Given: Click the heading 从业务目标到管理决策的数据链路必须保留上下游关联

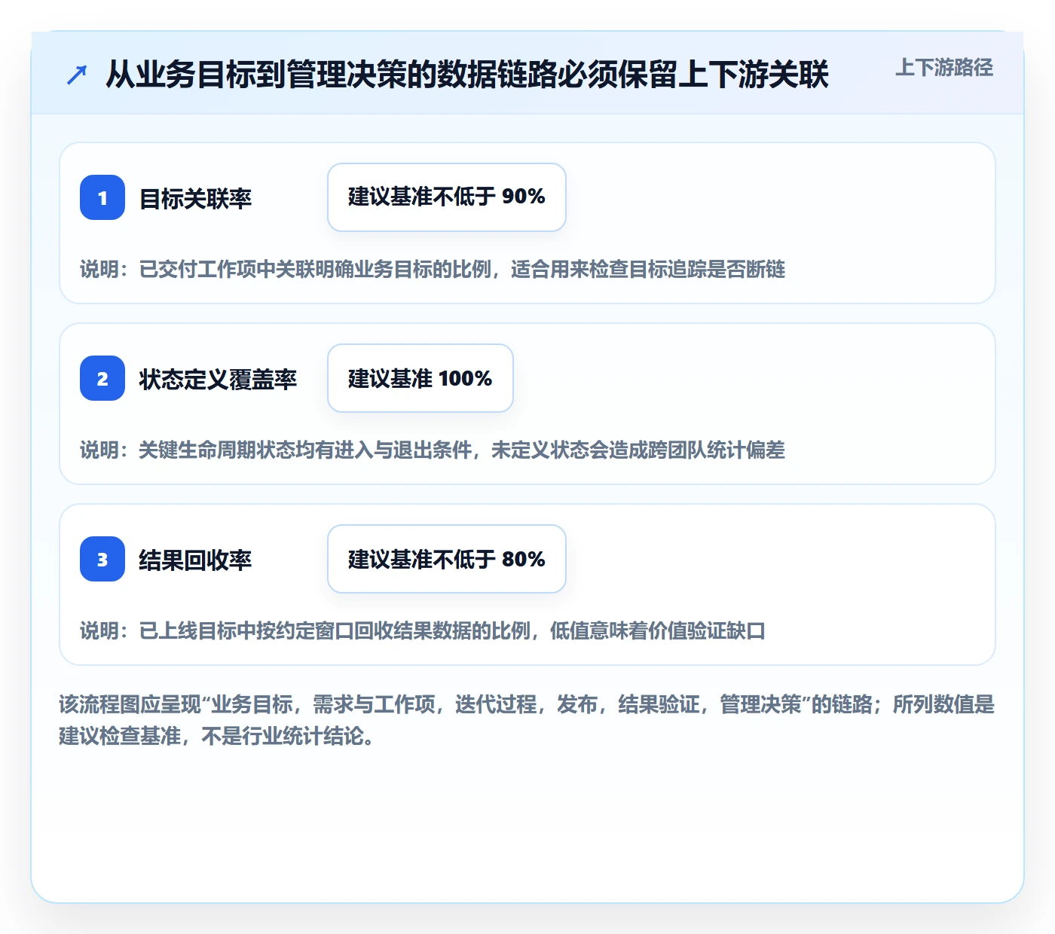Looking at the screenshot, I should point(467,75).
